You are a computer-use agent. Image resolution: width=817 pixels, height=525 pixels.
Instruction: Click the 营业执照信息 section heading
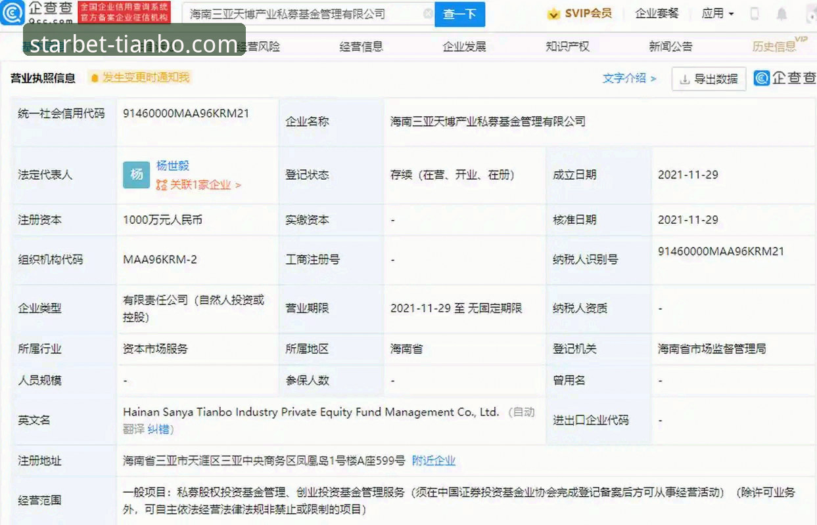pyautogui.click(x=43, y=78)
